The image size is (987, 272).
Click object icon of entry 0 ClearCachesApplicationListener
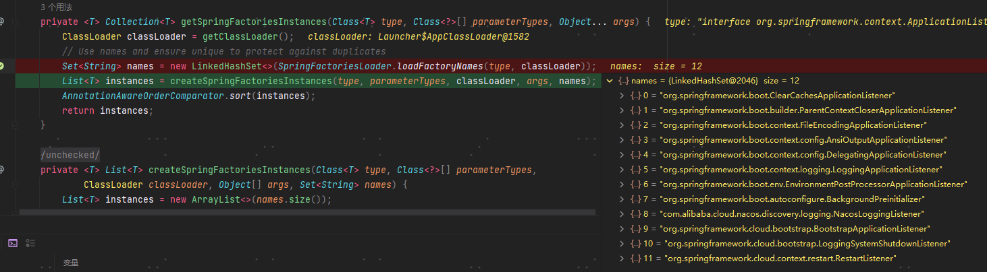635,96
